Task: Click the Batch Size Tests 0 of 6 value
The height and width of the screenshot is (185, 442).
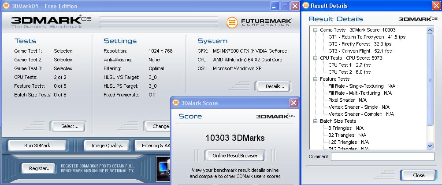Action: tap(60, 95)
